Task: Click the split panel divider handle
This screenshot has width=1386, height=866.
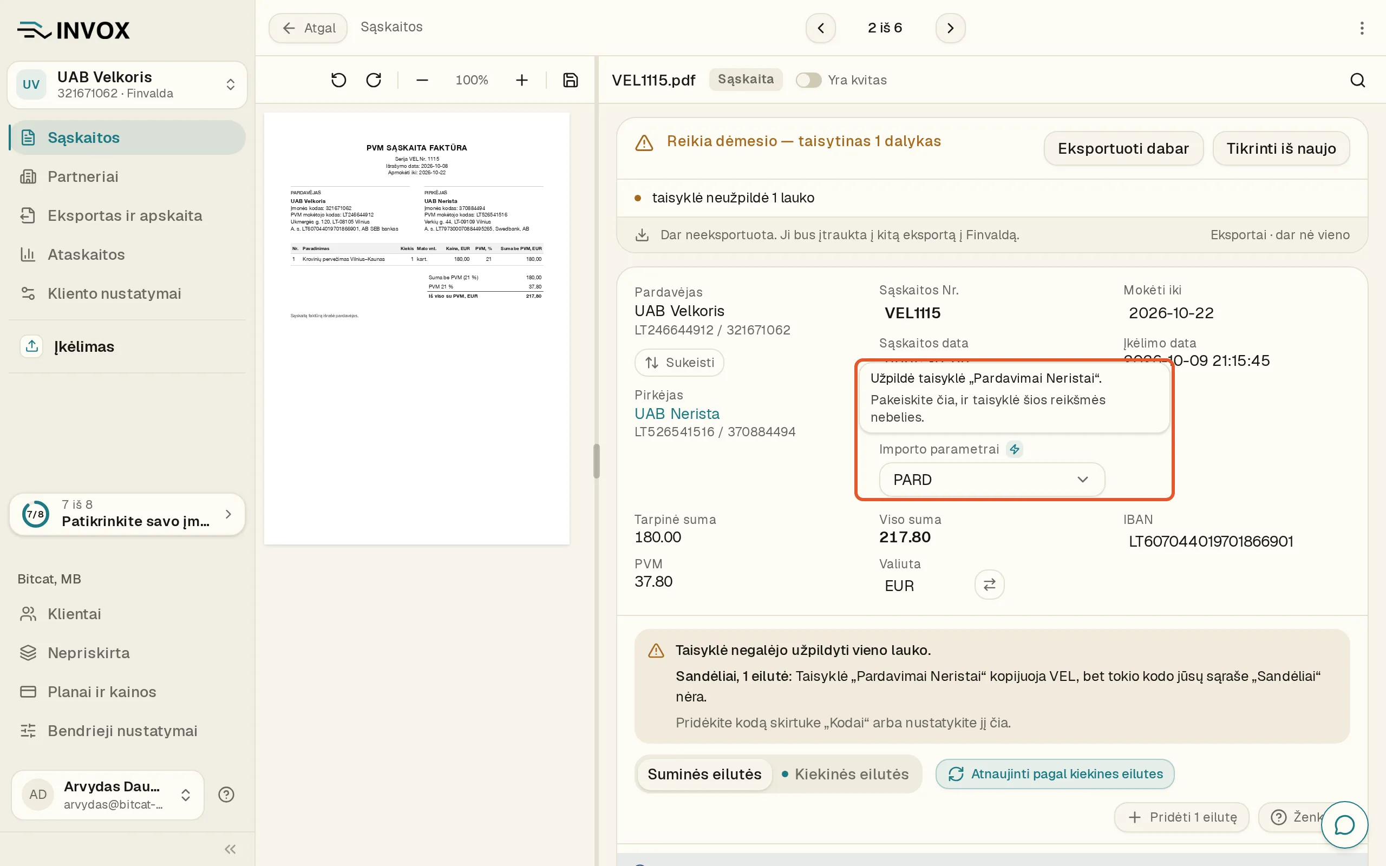Action: 596,461
